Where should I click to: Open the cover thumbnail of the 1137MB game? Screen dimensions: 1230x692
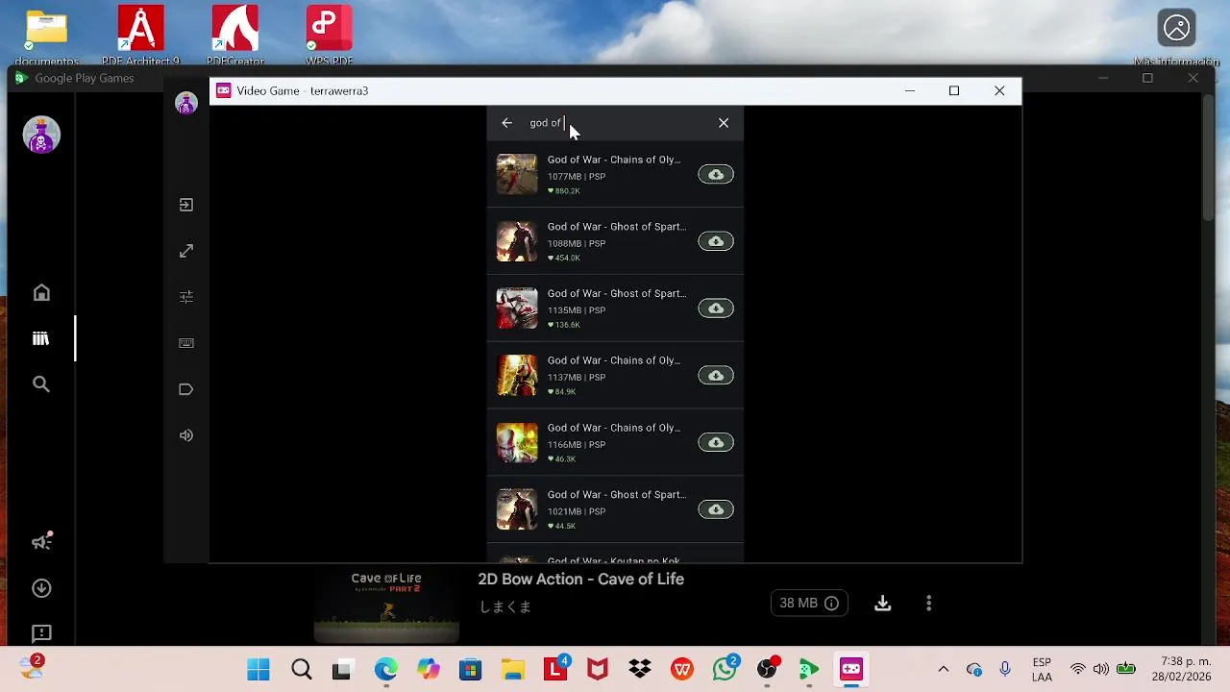click(x=517, y=376)
